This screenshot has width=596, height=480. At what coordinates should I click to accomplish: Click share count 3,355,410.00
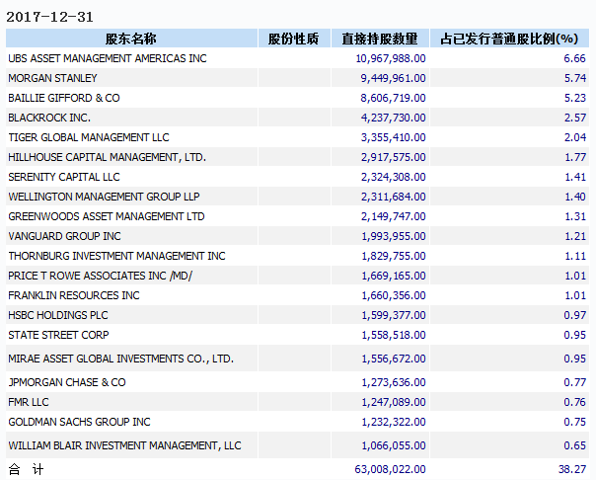pos(393,137)
